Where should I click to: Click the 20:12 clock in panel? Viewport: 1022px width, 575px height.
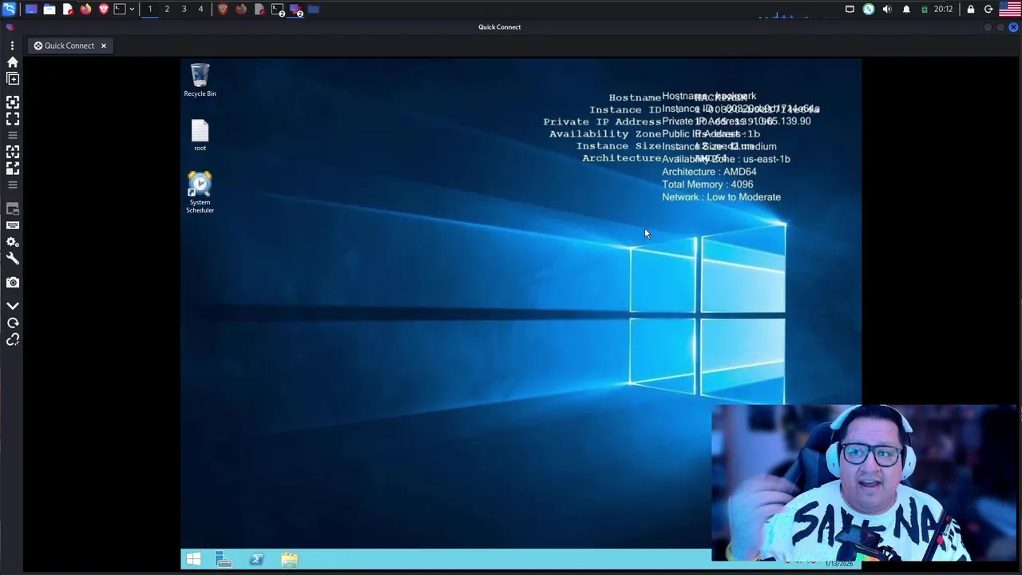(943, 9)
